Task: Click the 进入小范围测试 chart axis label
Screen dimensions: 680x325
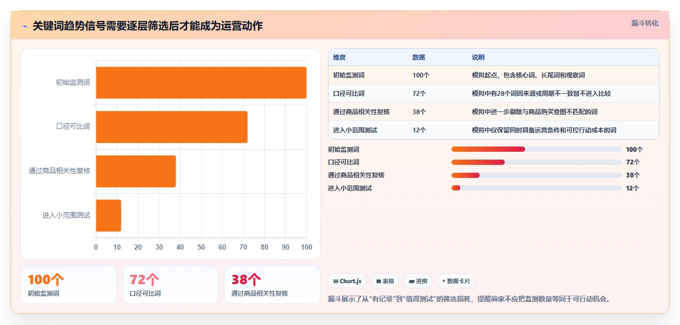Action: [x=66, y=215]
